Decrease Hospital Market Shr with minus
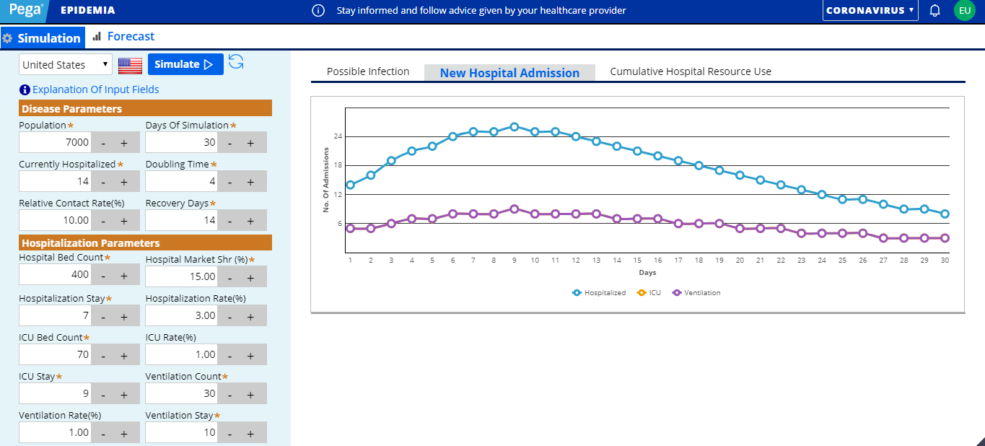 (x=229, y=276)
